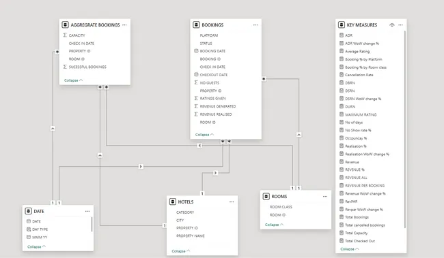Select the Total cancelled bookings measure
444x258 pixels.
click(362, 225)
